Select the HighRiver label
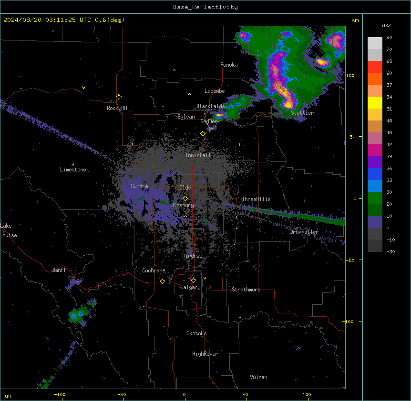Viewport: 411px width, 401px height. coord(205,354)
